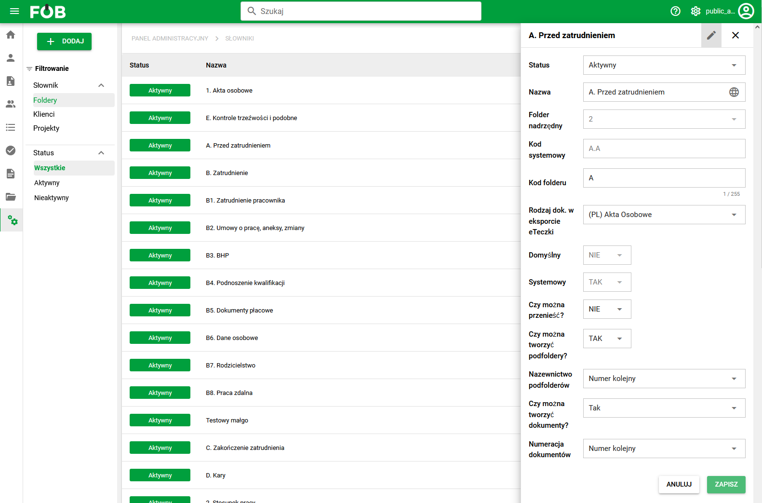Image resolution: width=762 pixels, height=503 pixels.
Task: Click the home icon in sidebar
Action: click(11, 35)
